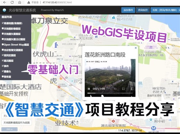Open the video more-options three-dot menu
The image size is (180, 134).
pyautogui.click(x=132, y=89)
